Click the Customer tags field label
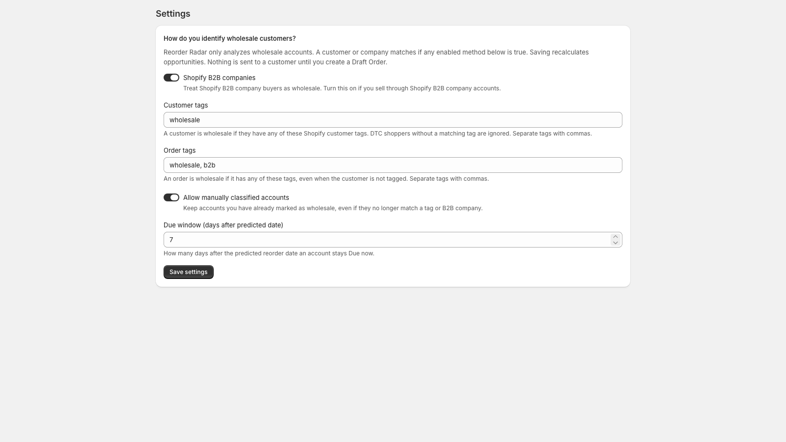Screen dimensions: 786x442 pyautogui.click(x=186, y=105)
